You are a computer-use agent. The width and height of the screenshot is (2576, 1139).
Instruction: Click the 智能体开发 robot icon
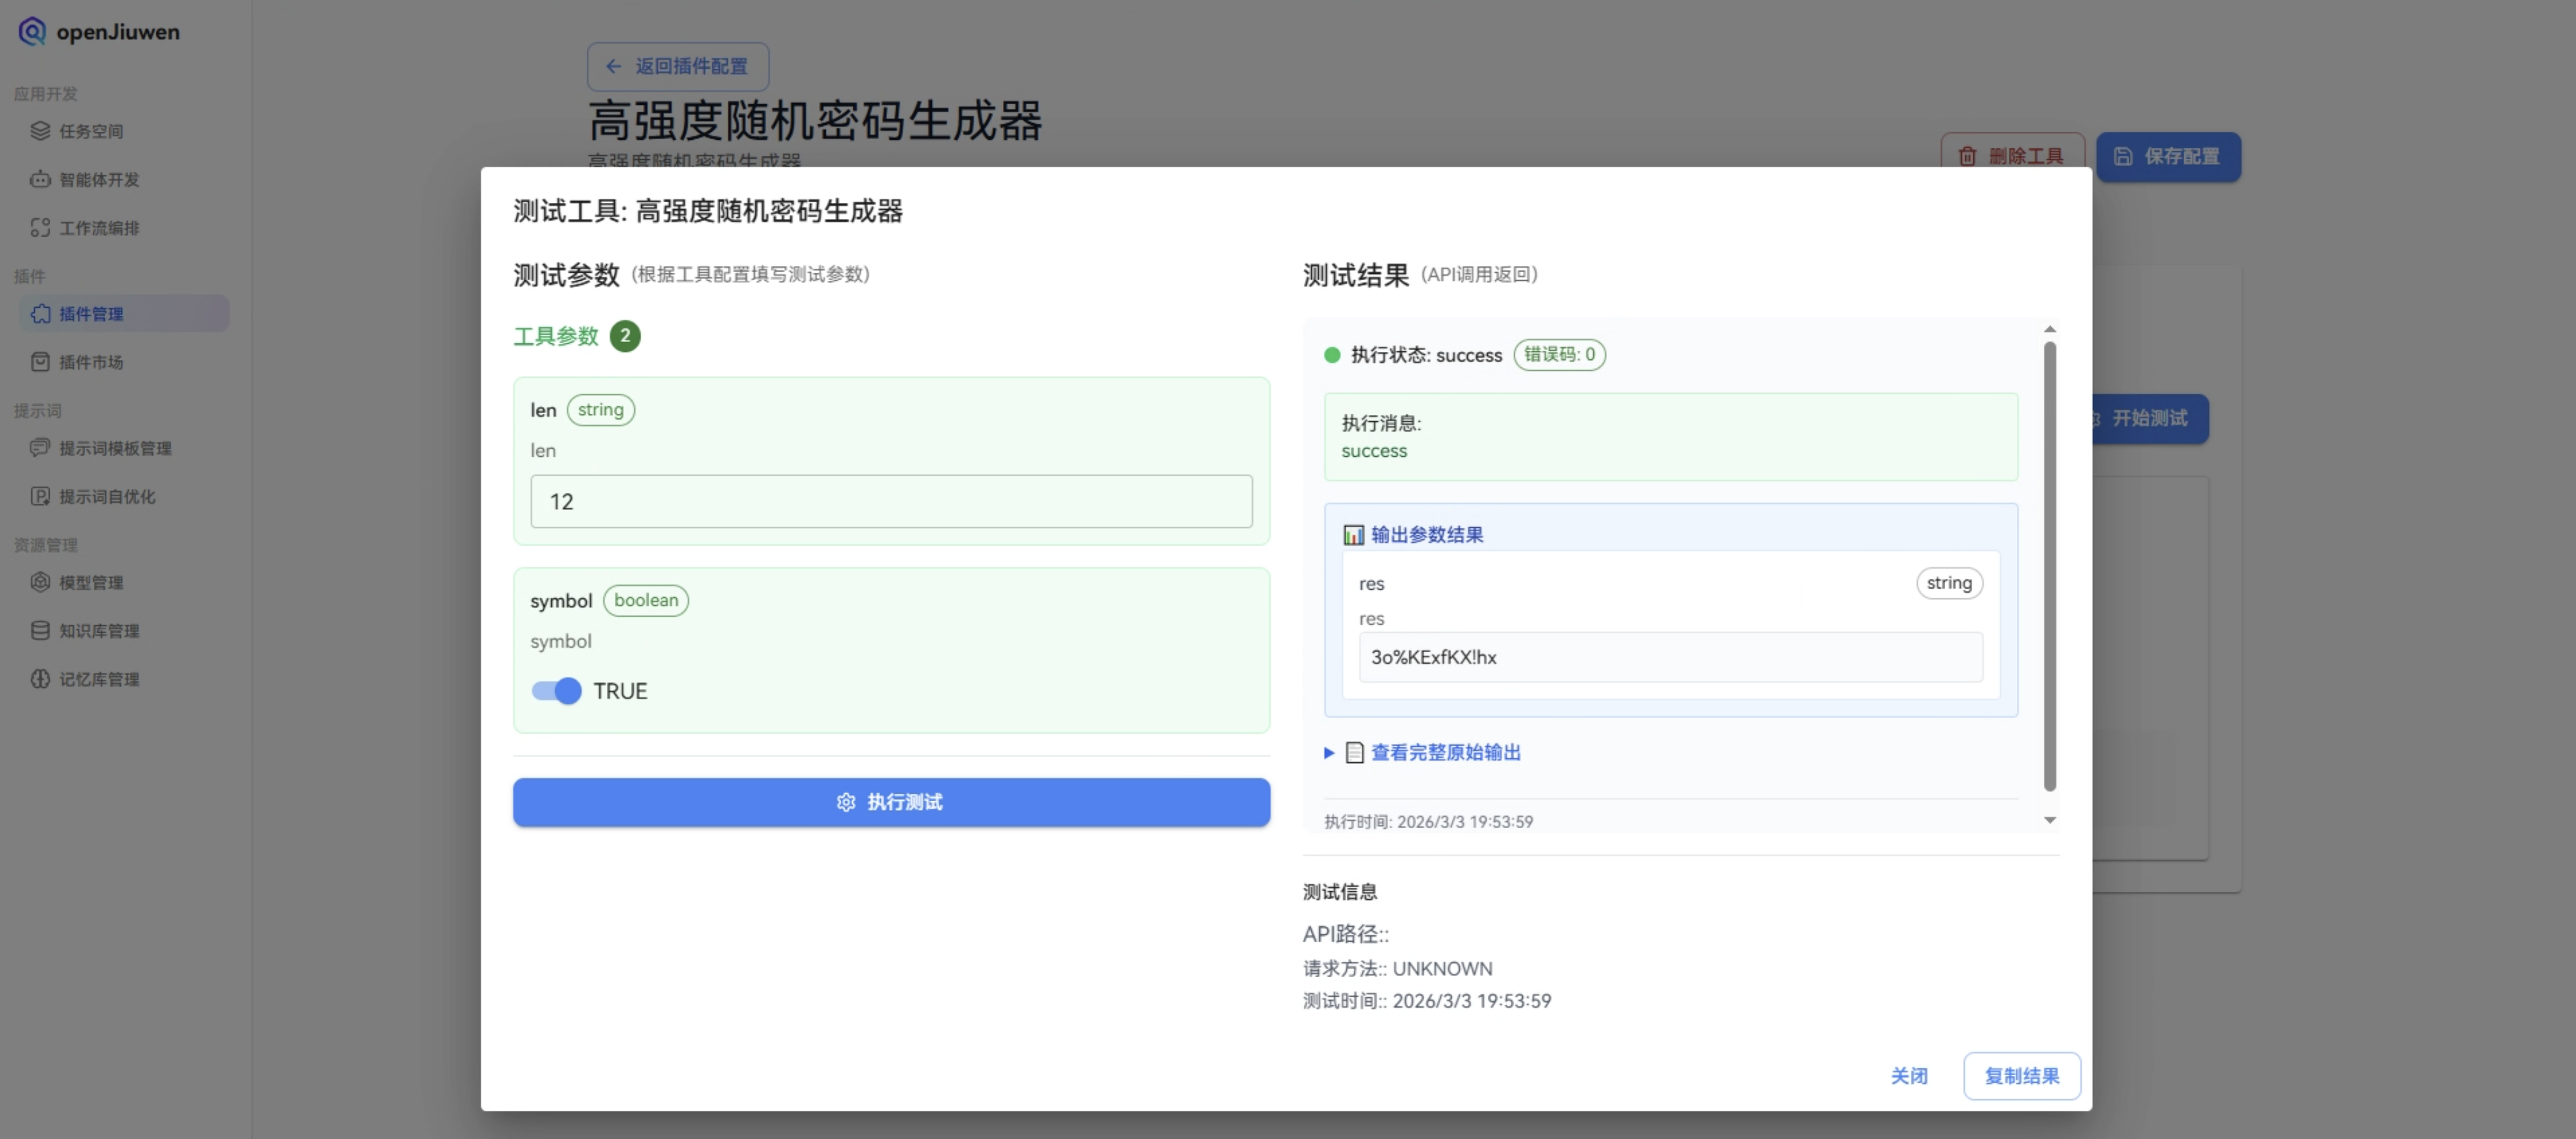click(40, 179)
